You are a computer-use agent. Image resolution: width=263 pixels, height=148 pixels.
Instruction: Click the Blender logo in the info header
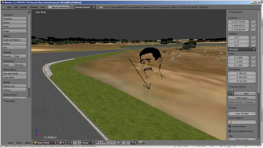tap(101, 7)
